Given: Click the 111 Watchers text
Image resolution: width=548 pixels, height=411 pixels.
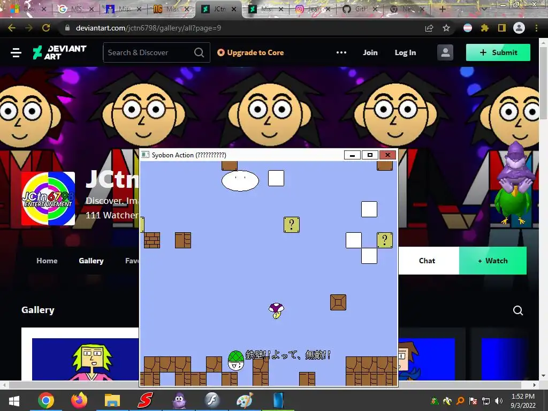Looking at the screenshot, I should tap(112, 215).
